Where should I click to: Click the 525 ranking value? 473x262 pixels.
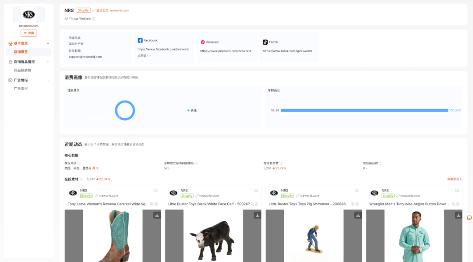point(166,168)
